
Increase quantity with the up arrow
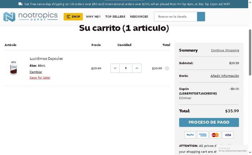pos(137,68)
